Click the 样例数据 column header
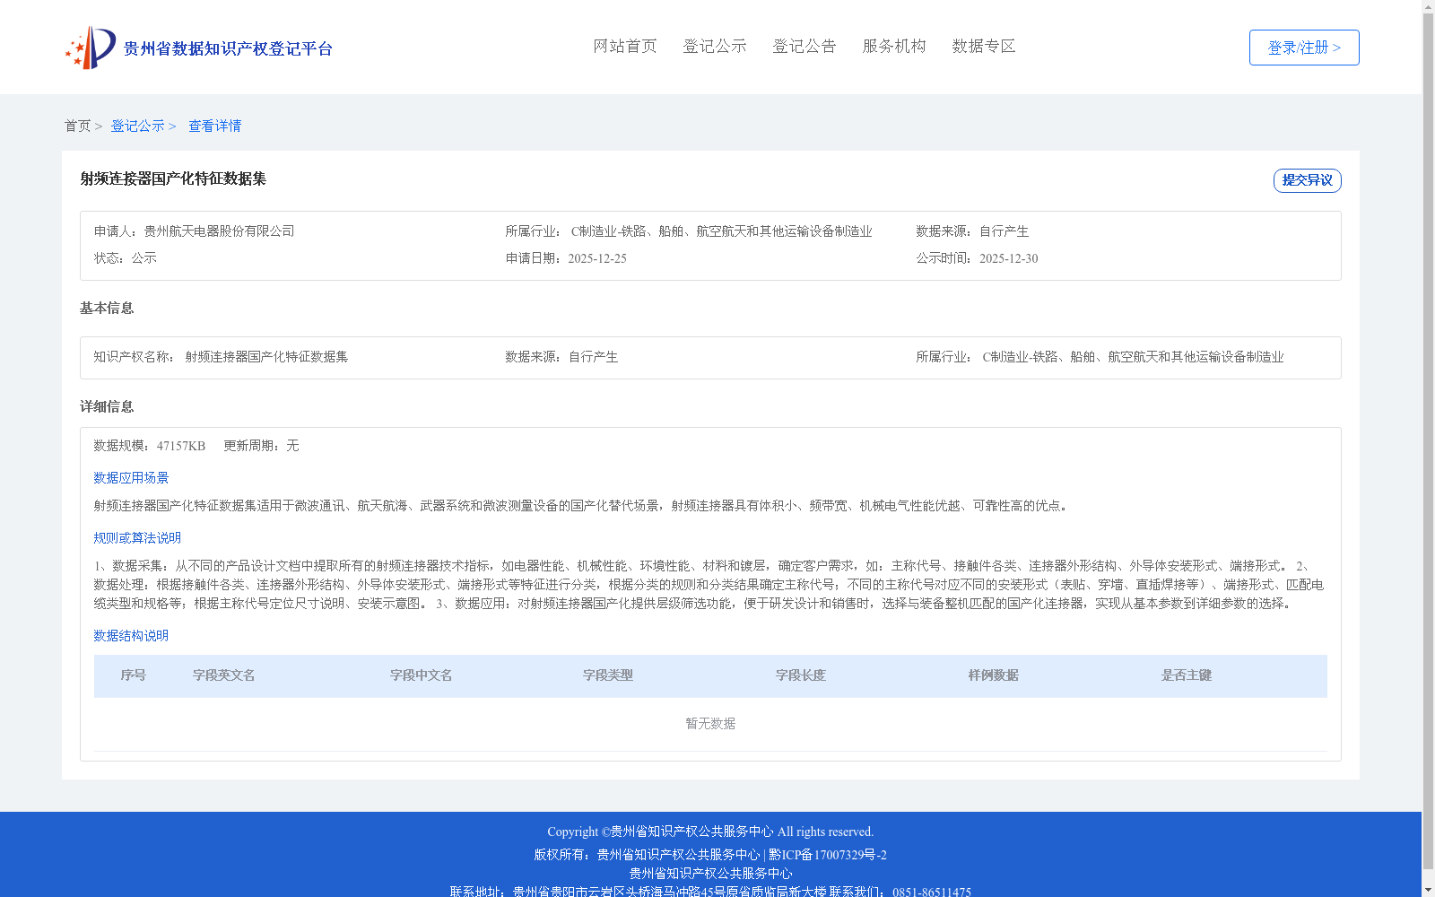Viewport: 1435px width, 897px height. coord(994,675)
